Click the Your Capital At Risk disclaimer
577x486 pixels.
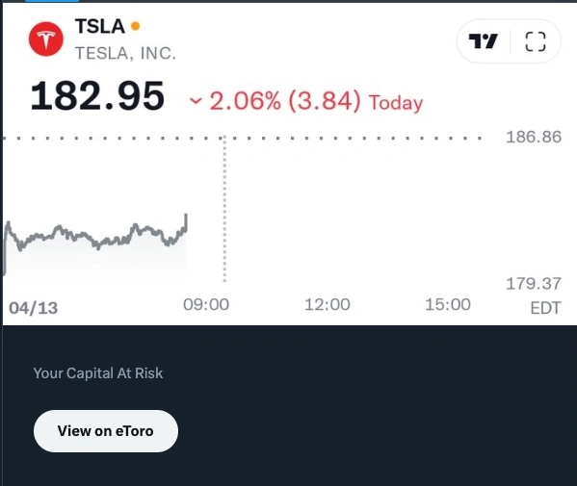click(x=98, y=373)
